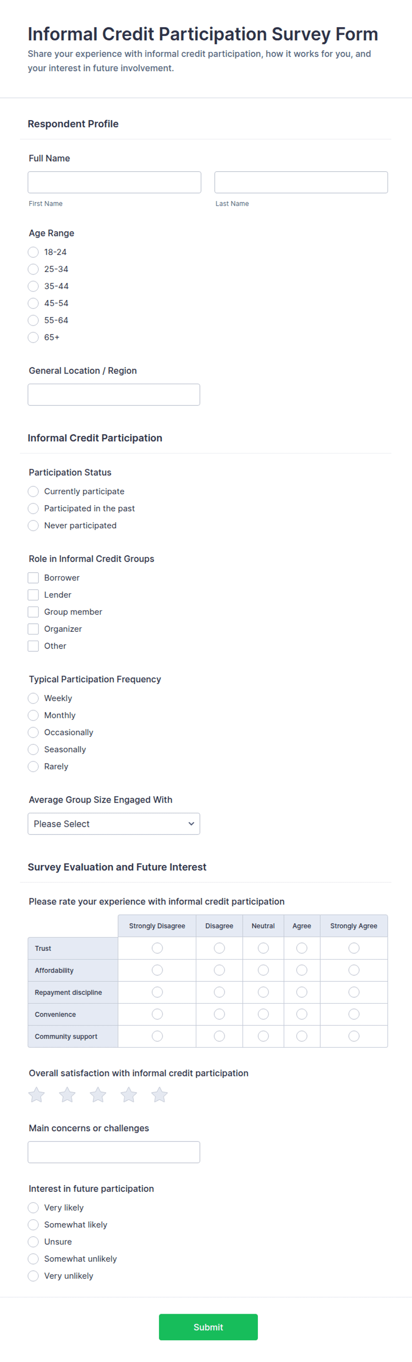Viewport: 412px width, 1362px height.
Task: Rate satisfaction with the first star
Action: pyautogui.click(x=36, y=1094)
